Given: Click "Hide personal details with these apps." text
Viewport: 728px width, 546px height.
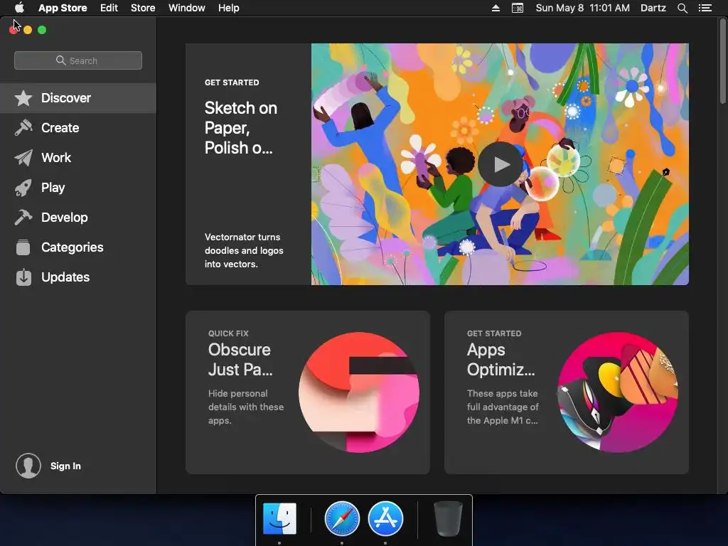Looking at the screenshot, I should (x=246, y=407).
